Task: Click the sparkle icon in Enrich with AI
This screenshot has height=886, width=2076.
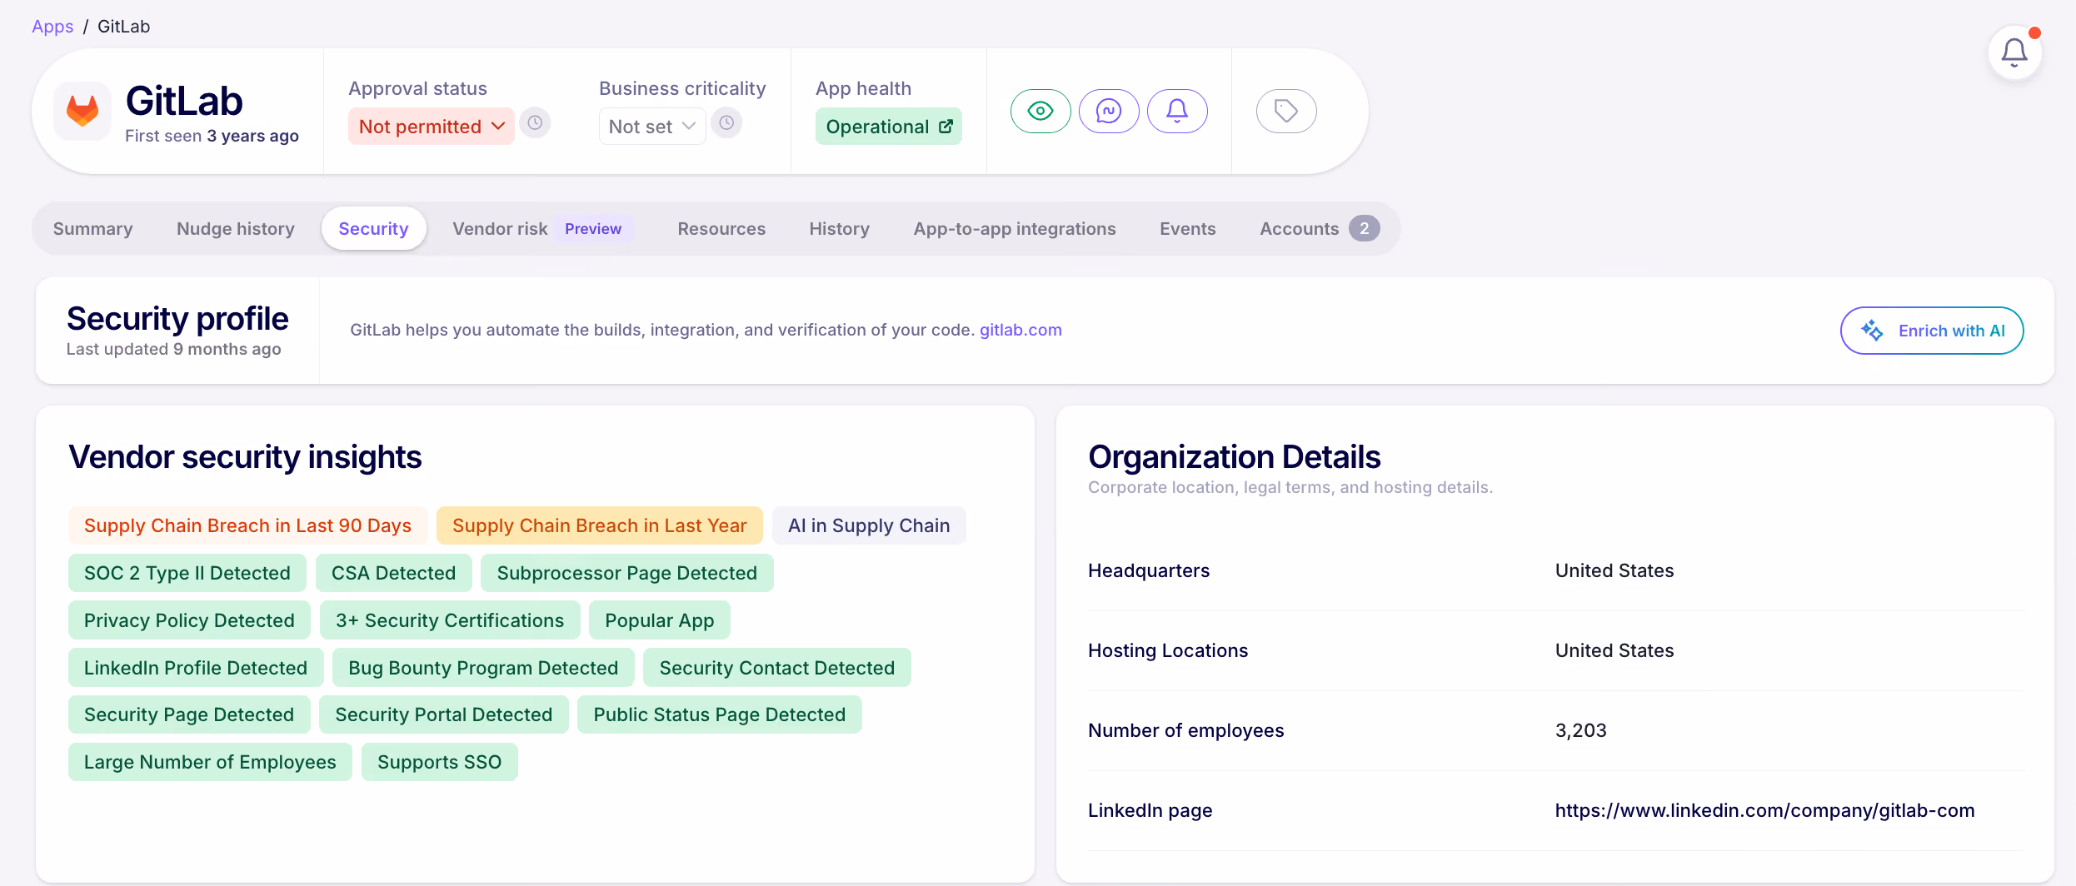Action: point(1872,331)
